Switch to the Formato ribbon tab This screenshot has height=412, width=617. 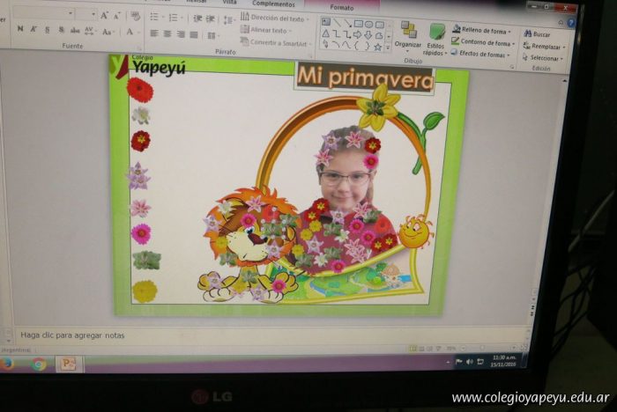(x=342, y=7)
